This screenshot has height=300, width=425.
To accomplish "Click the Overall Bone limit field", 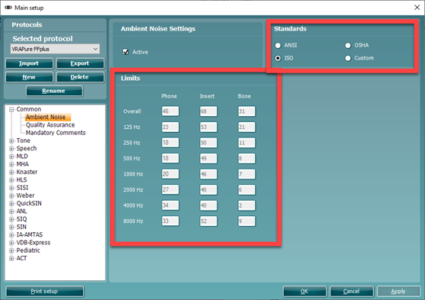I will coord(246,111).
